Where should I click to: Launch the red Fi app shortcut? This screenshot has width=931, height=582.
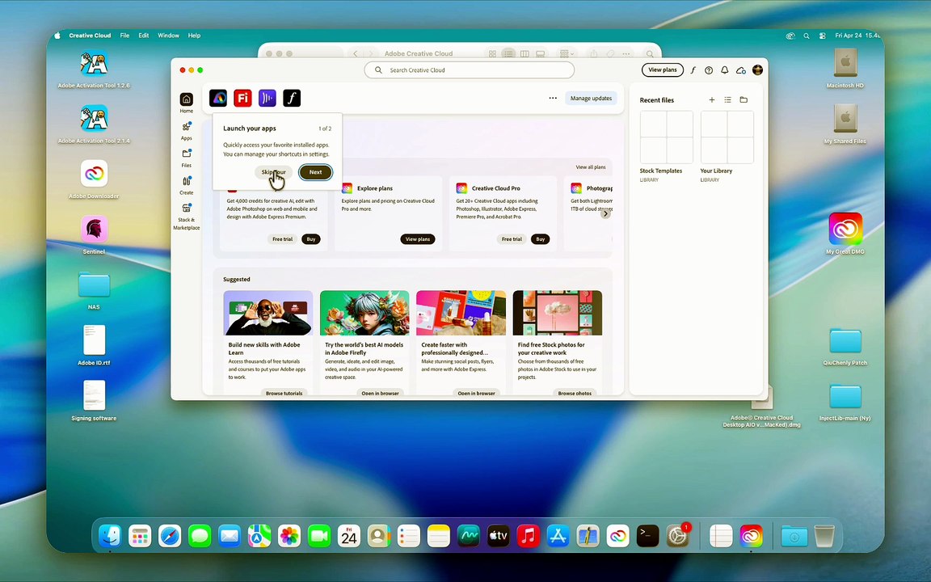[242, 98]
